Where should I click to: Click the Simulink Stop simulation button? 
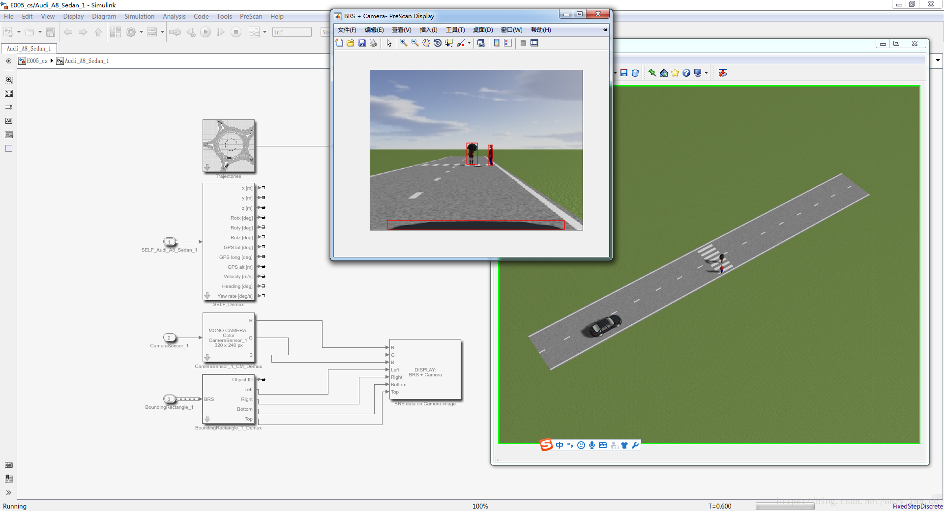[236, 32]
